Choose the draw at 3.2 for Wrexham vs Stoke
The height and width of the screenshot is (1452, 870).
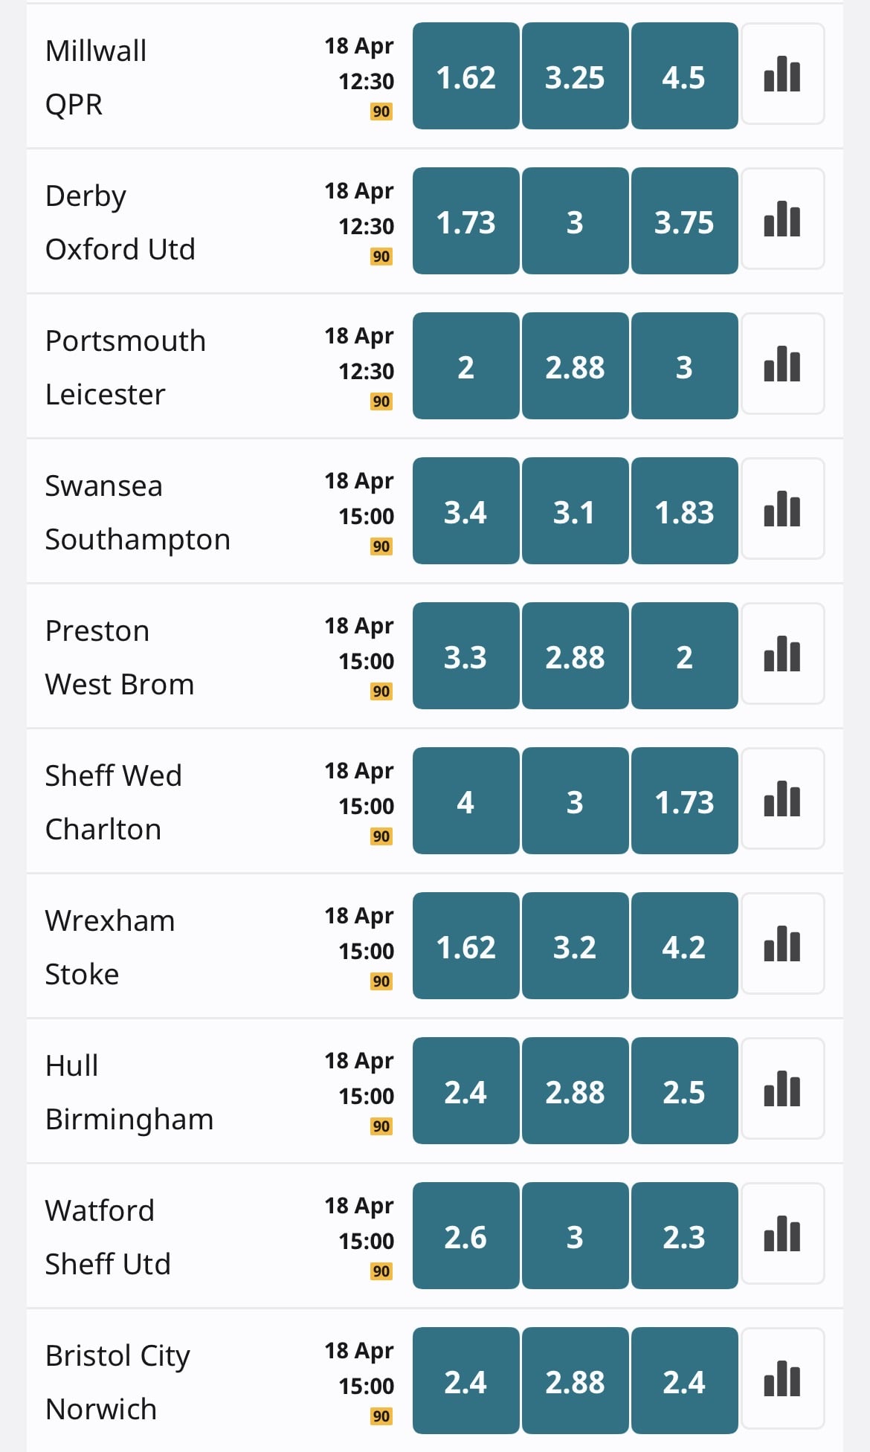pyautogui.click(x=576, y=946)
